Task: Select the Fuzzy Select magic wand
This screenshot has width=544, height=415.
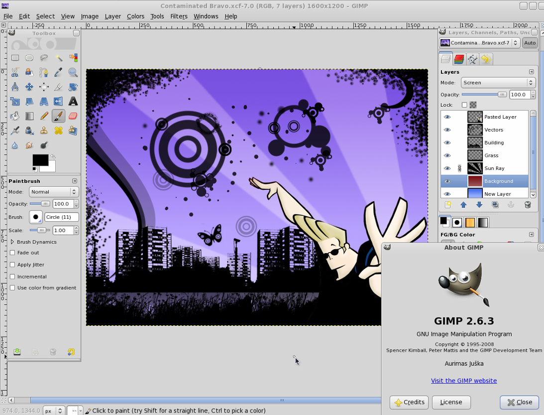Action: [58, 58]
